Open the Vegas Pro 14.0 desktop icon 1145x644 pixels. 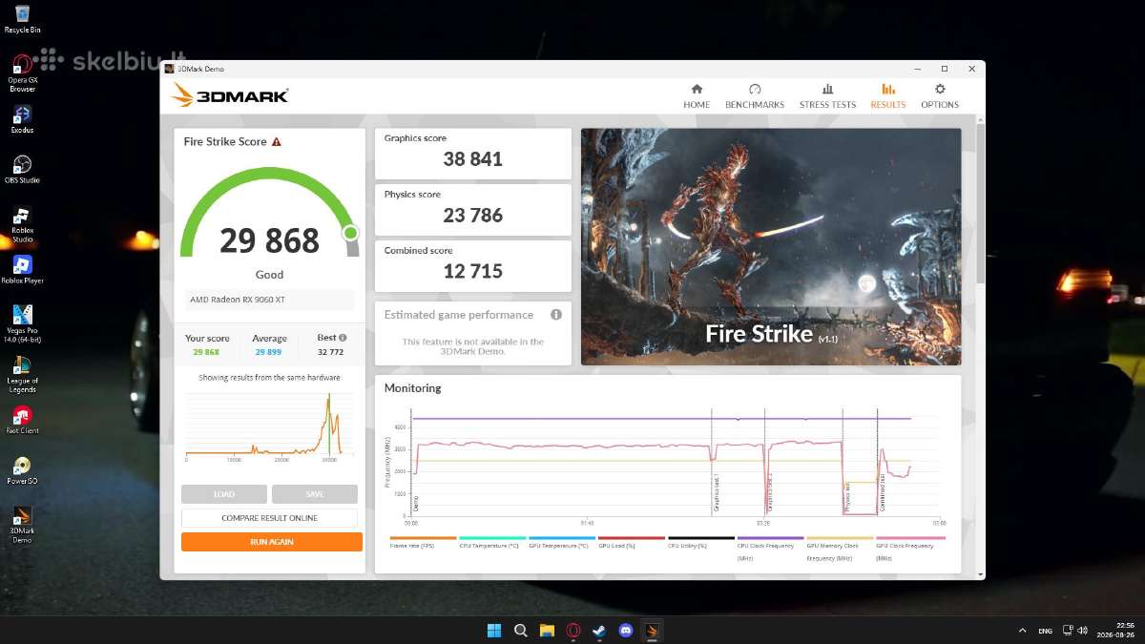(22, 324)
